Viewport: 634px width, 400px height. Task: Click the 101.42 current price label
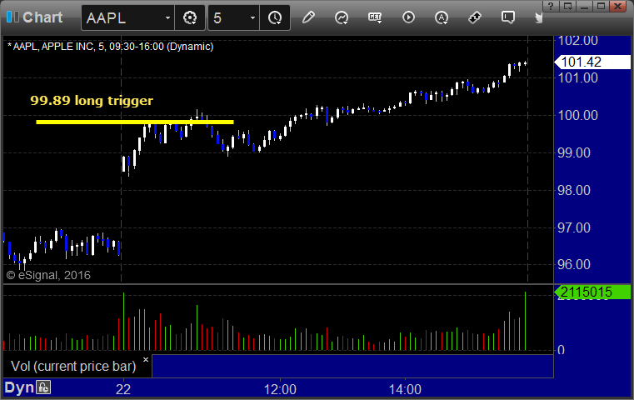[x=592, y=62]
